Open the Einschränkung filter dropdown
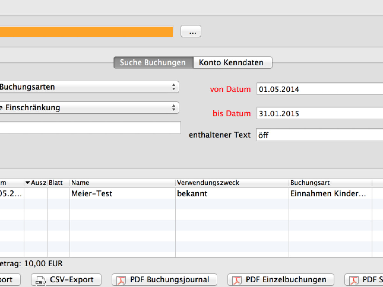The width and height of the screenshot is (383, 287). click(89, 108)
